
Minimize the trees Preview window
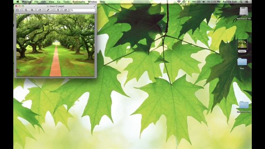pos(19,6)
